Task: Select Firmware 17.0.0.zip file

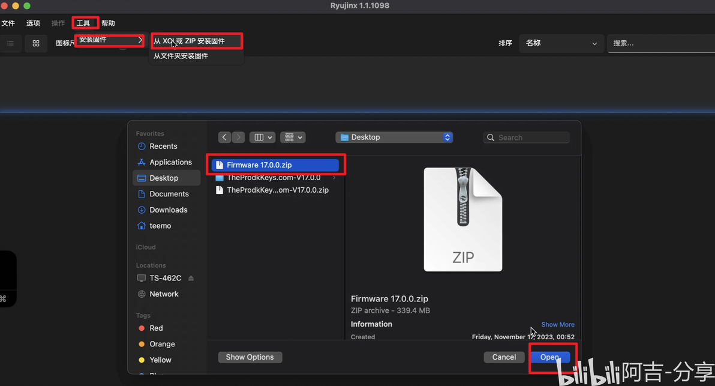Action: click(275, 165)
